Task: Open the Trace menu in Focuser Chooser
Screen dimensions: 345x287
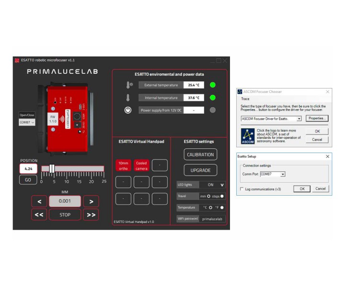Action: [x=245, y=99]
